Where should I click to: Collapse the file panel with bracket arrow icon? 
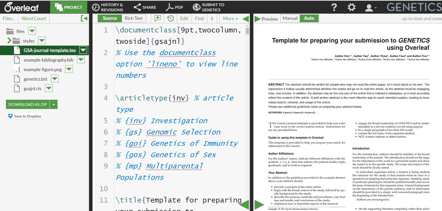pyautogui.click(x=84, y=18)
